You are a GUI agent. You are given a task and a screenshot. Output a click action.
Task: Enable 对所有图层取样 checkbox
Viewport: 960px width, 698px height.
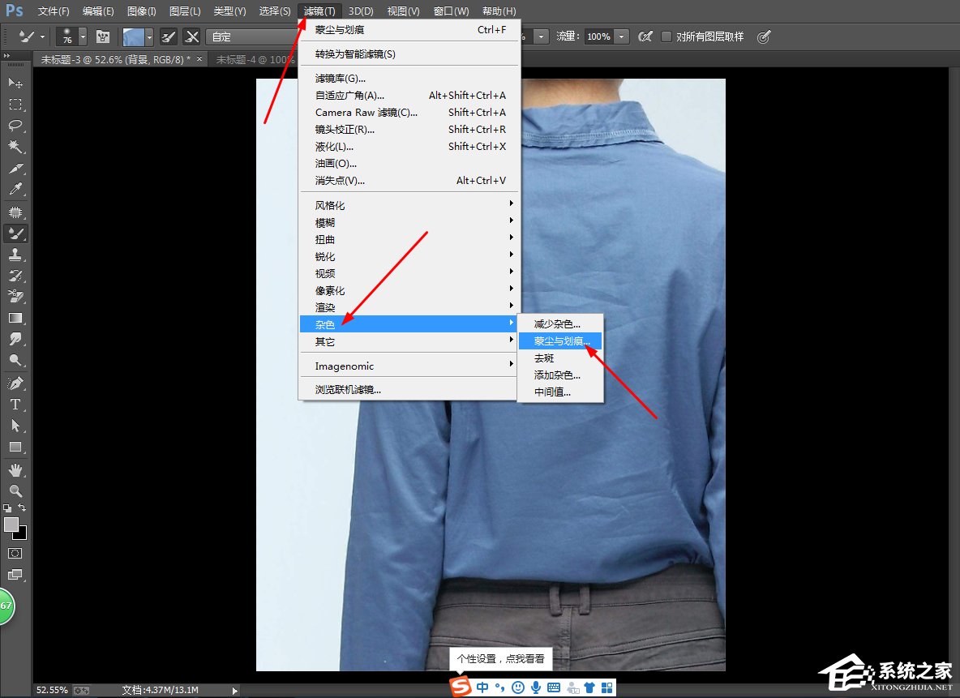(666, 36)
